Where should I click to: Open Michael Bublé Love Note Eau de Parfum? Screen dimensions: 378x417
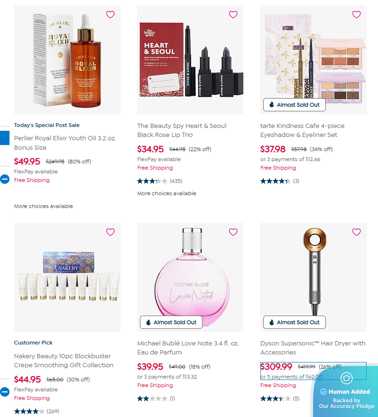(188, 348)
